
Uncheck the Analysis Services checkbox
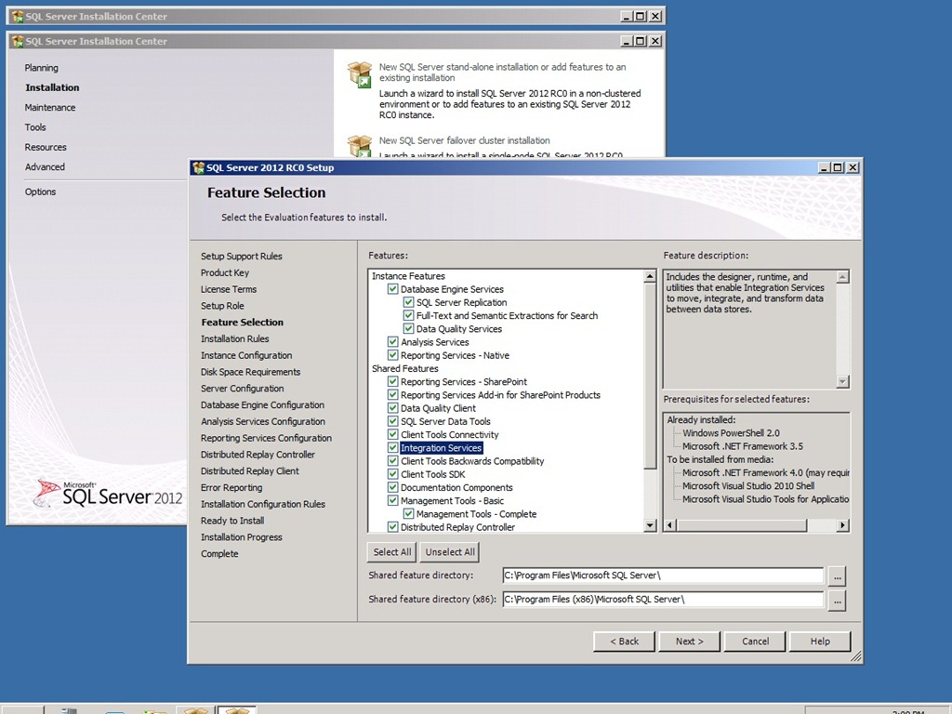[393, 342]
